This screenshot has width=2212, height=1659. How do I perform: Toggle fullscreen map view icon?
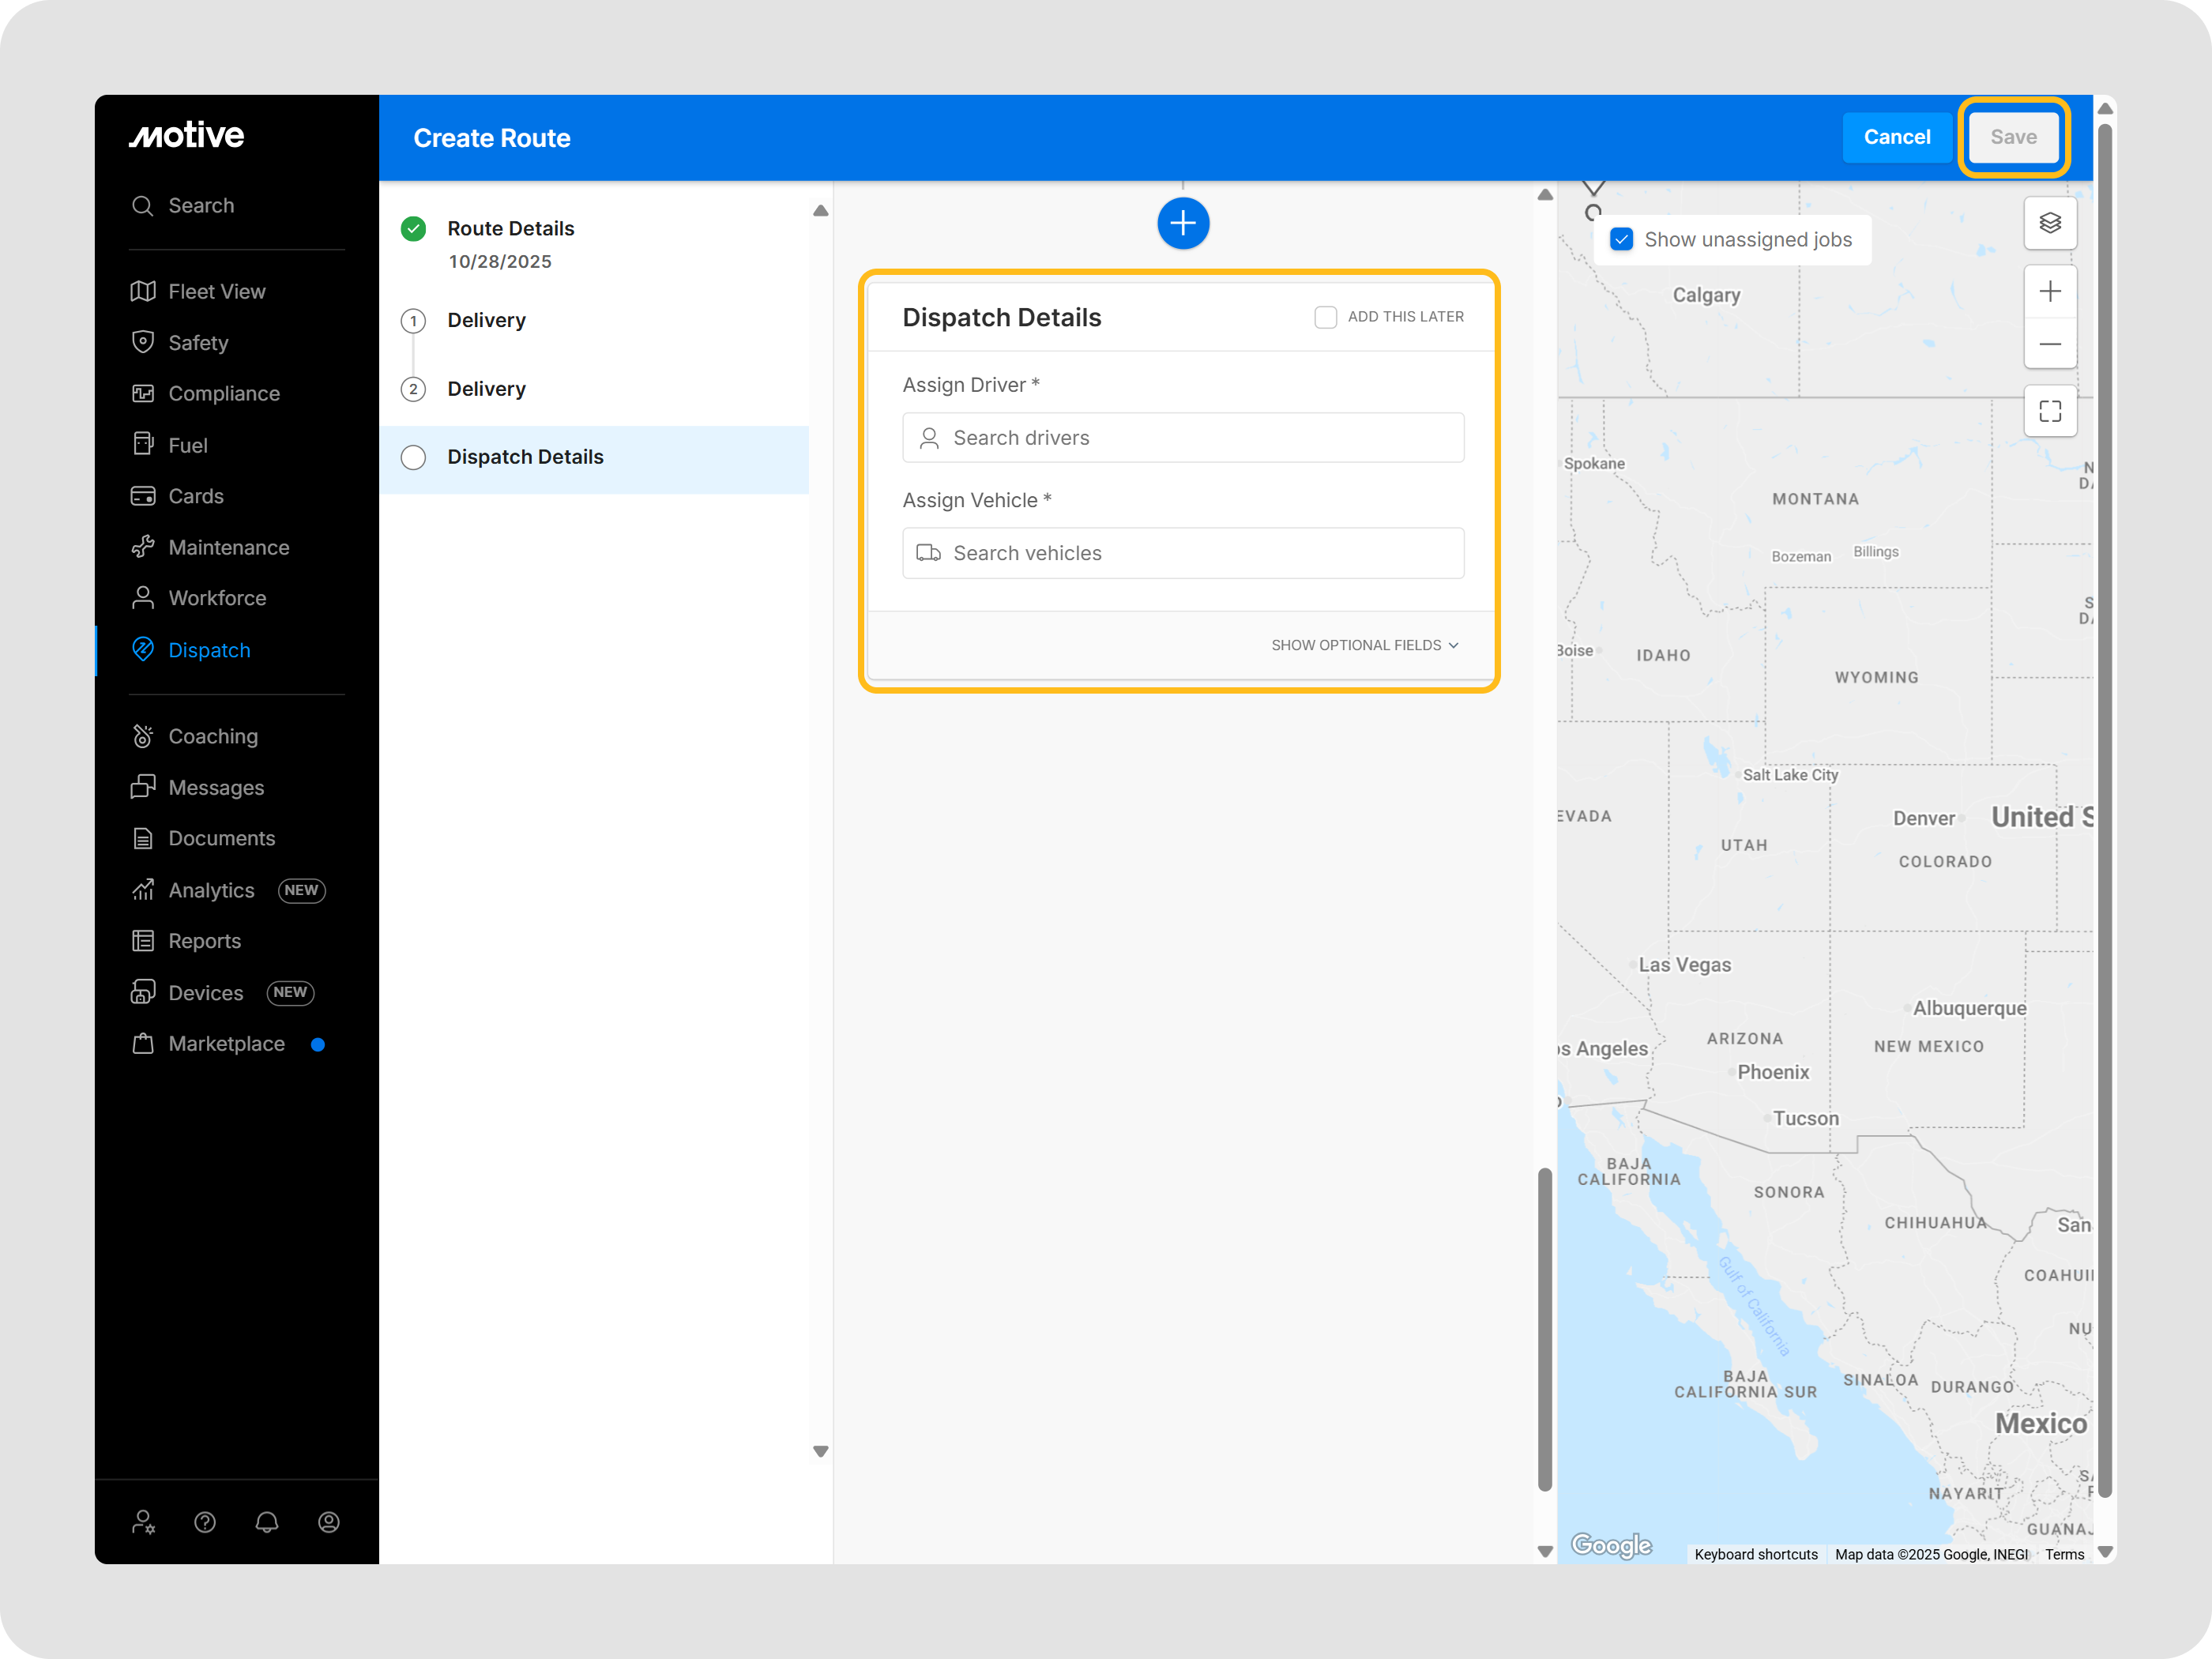(x=2049, y=411)
